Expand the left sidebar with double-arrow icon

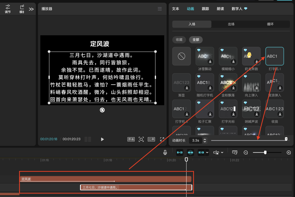(31, 9)
